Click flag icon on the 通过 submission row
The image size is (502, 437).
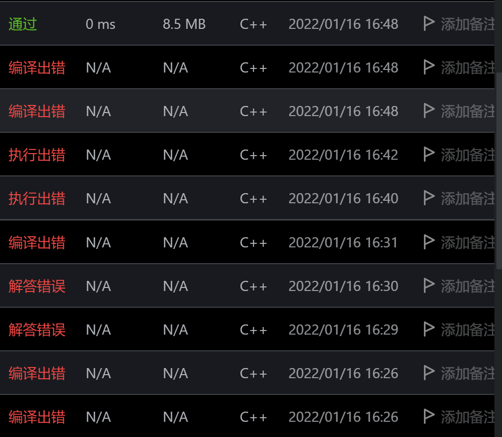(429, 23)
